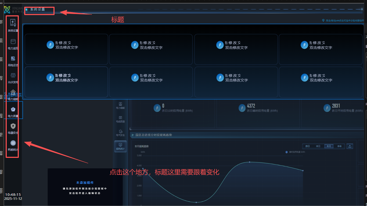Click the 昨日峰时段用电量 4372 statistic card
Image resolution: width=367 pixels, height=206 pixels.
pyautogui.click(x=258, y=108)
